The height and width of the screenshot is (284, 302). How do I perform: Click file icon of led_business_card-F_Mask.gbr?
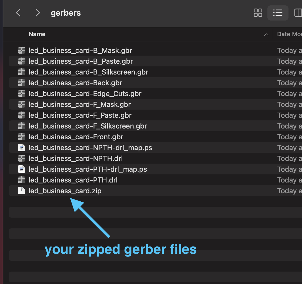click(22, 104)
